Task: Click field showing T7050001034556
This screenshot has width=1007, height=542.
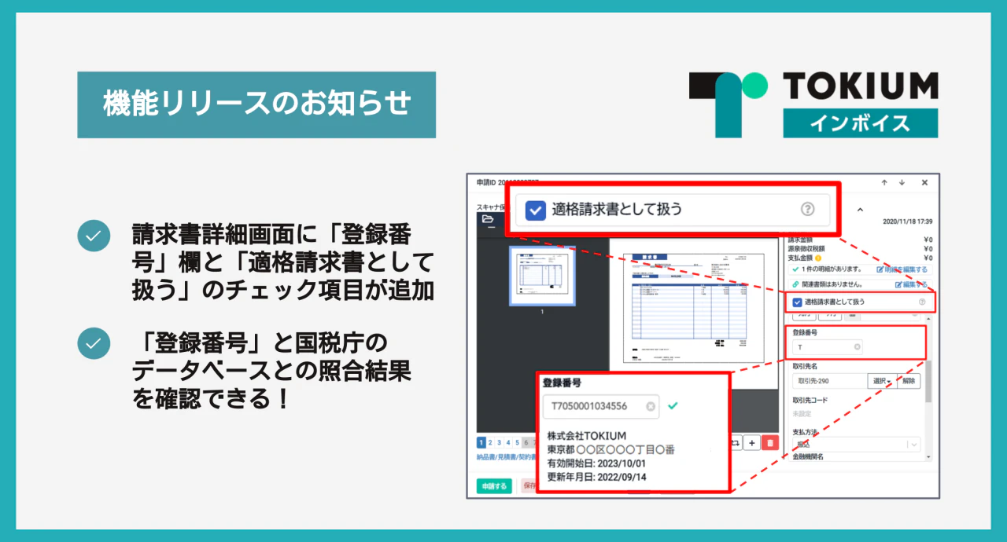Action: point(601,406)
